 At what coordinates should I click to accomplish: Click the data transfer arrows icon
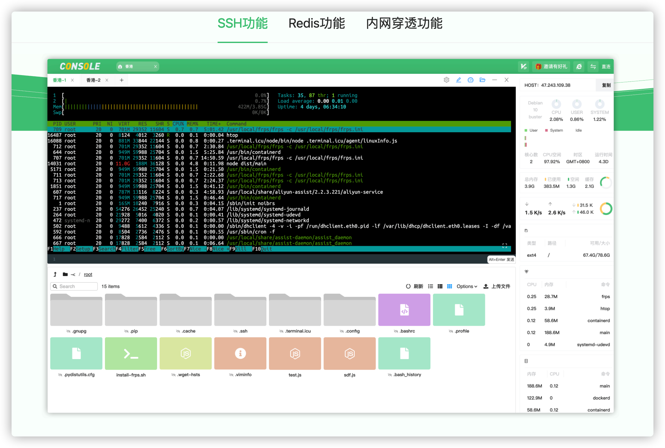(x=593, y=66)
